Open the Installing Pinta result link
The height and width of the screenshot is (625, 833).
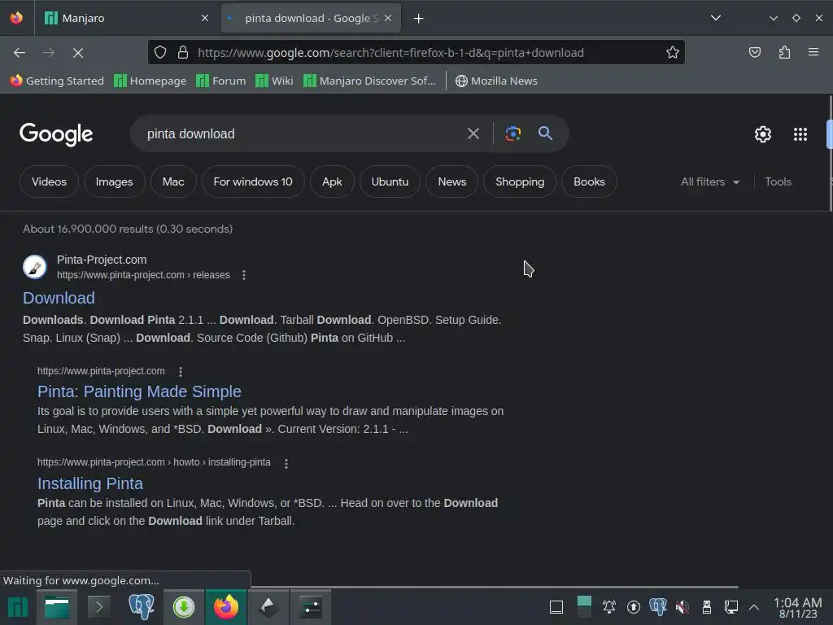click(90, 483)
